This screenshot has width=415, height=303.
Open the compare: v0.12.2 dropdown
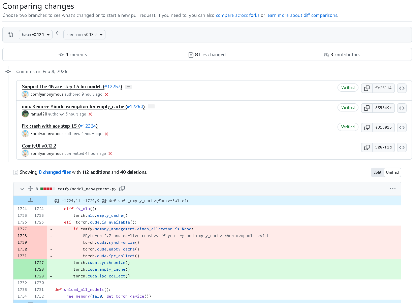[x=84, y=35]
